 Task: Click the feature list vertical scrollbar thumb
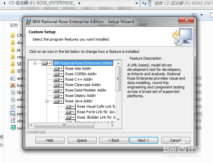118,79
